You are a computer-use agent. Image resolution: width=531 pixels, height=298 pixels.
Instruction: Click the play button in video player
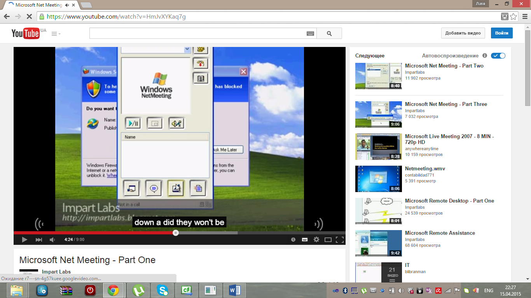pyautogui.click(x=24, y=240)
